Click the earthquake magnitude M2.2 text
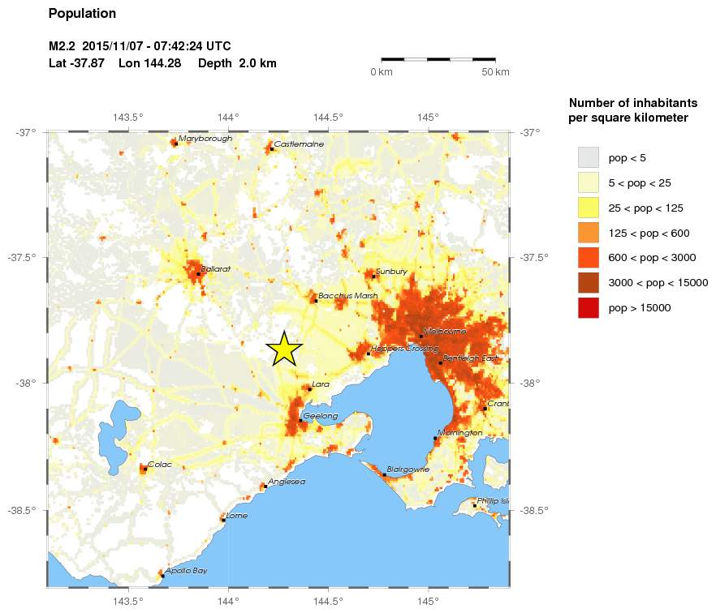 [x=64, y=46]
